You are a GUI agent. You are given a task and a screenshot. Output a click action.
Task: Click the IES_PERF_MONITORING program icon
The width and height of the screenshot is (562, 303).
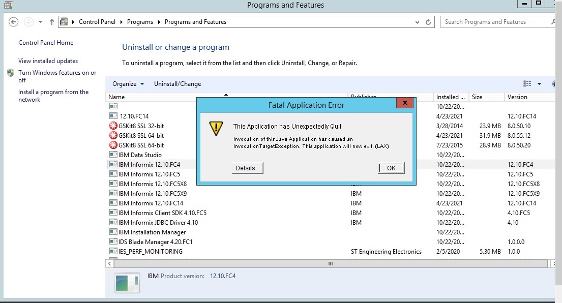[113, 252]
